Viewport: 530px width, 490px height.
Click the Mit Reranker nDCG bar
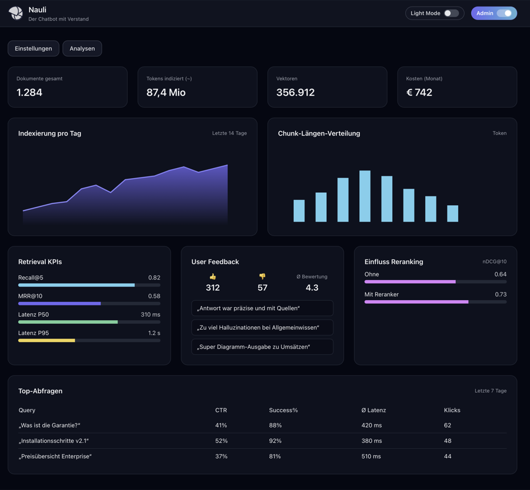435,301
